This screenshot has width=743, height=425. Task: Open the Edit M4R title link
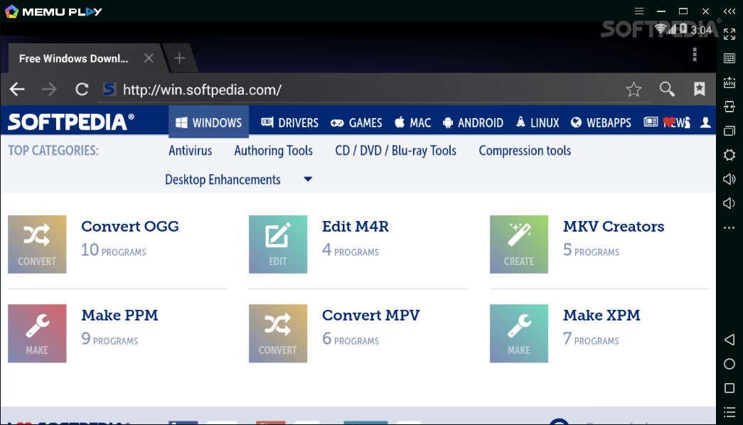[356, 227]
